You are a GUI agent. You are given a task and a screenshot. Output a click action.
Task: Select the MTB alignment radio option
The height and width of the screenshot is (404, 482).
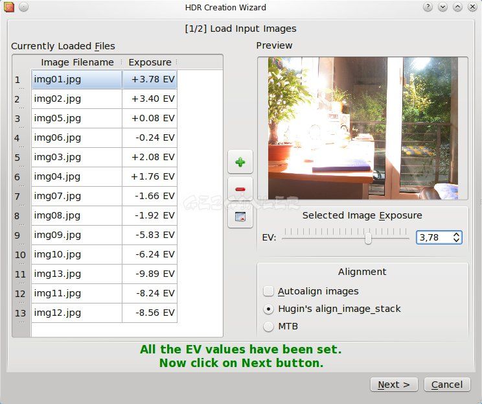point(268,326)
